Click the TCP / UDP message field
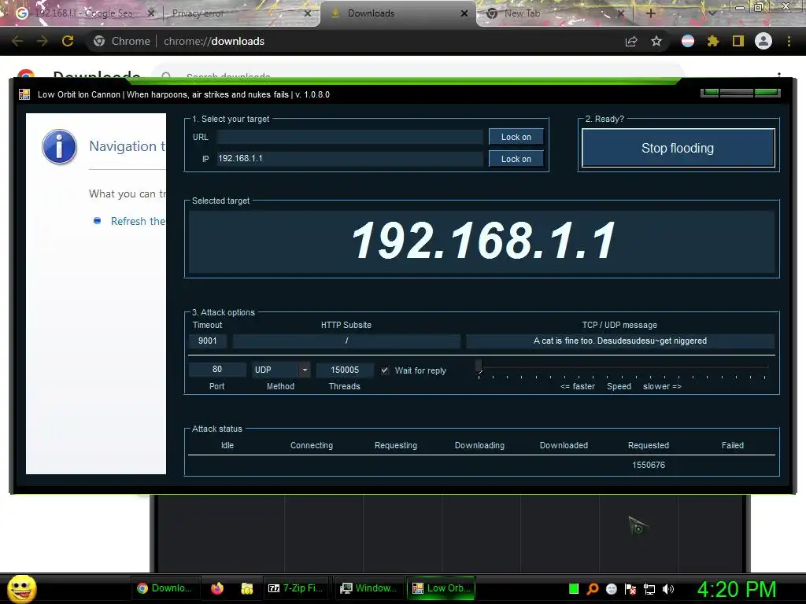Viewport: 806px width, 604px height. (620, 341)
